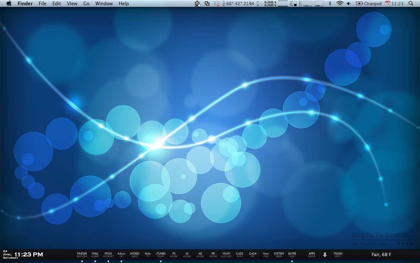Open the Downloads arrow stack in dock
This screenshot has width=420, height=263.
325,255
